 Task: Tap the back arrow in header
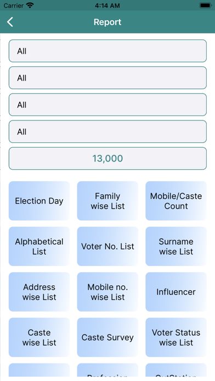tap(10, 22)
